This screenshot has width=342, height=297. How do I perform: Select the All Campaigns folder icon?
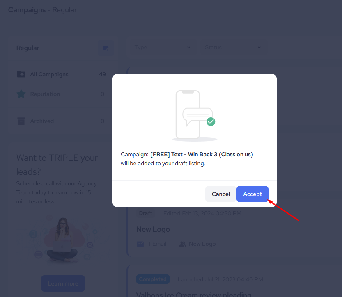pyautogui.click(x=21, y=74)
